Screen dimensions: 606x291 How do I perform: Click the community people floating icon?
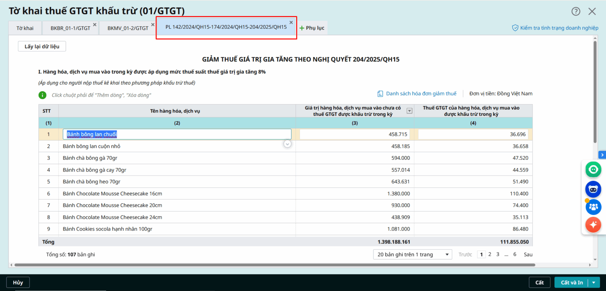pos(593,207)
